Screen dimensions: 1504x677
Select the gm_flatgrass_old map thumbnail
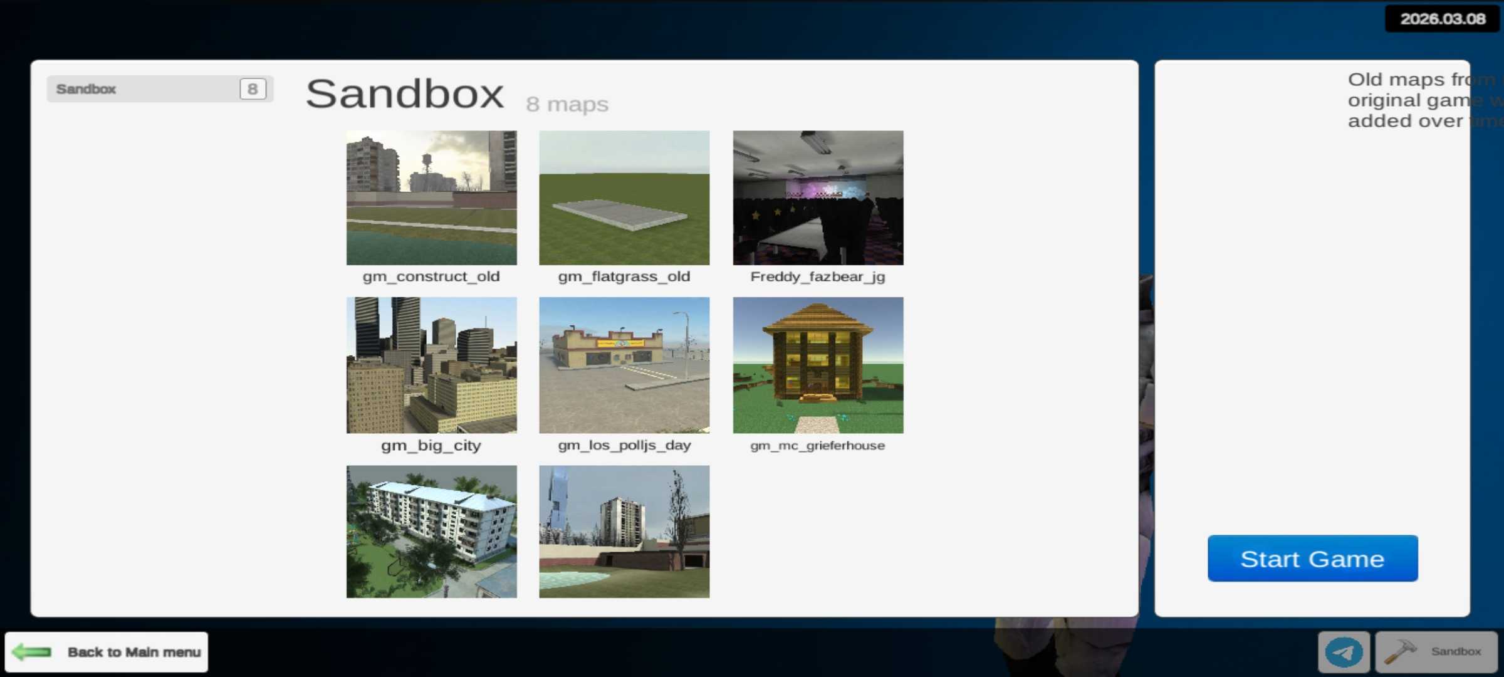(x=624, y=197)
